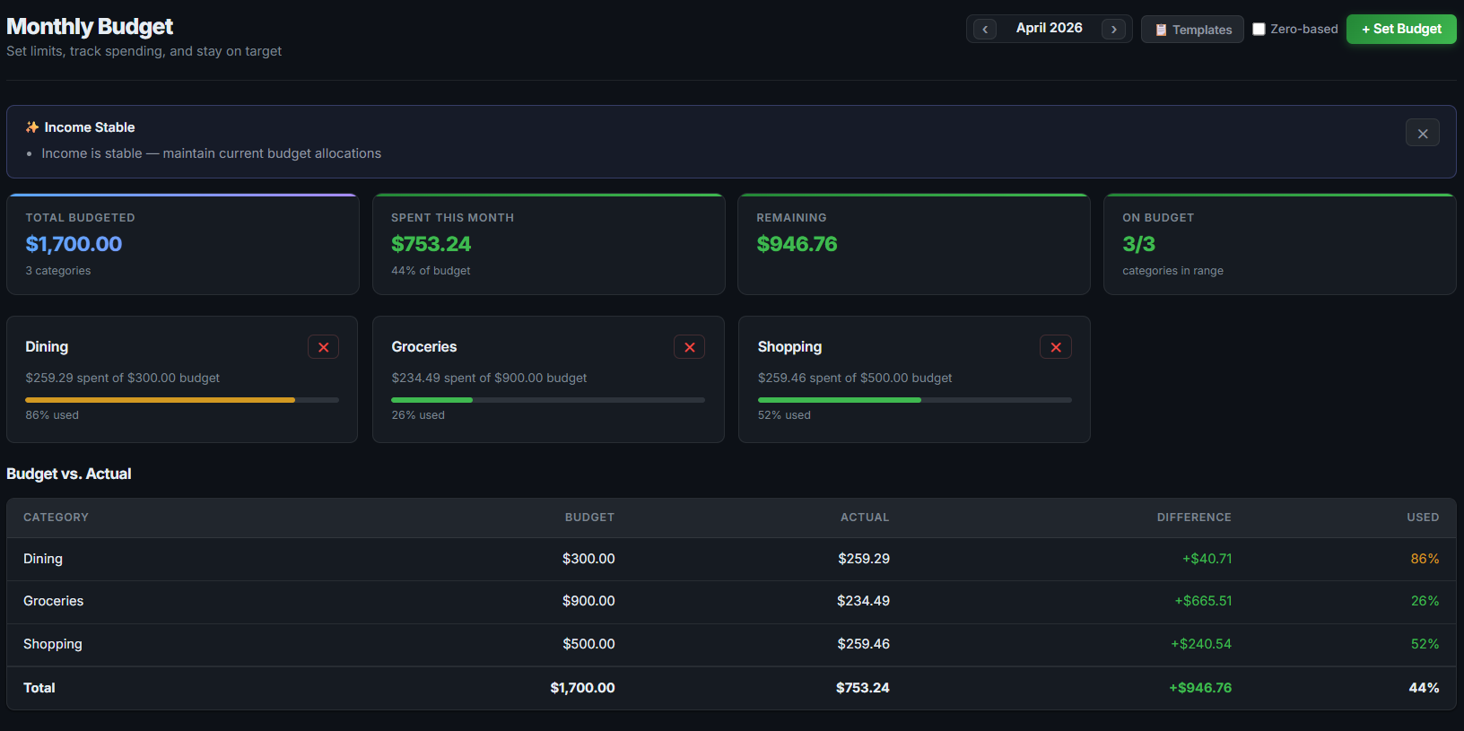This screenshot has height=731, width=1464.
Task: Click the sparkle icon beside Income Stable
Action: click(32, 127)
